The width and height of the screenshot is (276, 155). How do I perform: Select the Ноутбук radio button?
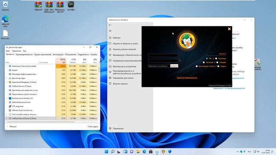[216, 59]
